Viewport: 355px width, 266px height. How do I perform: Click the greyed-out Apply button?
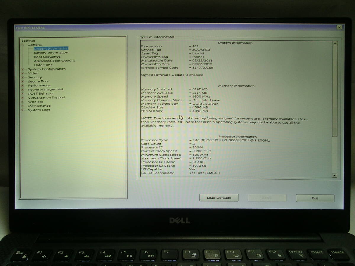[x=267, y=198]
